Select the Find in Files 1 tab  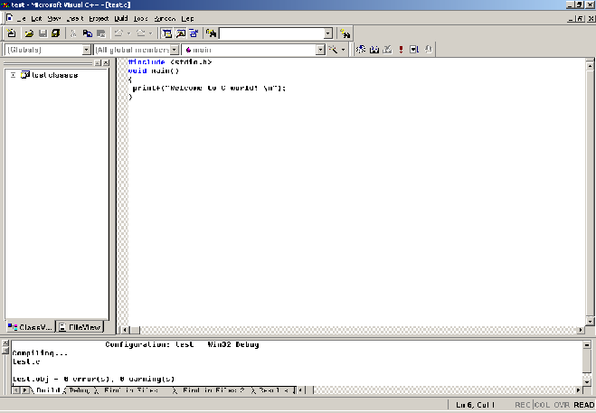click(x=131, y=390)
